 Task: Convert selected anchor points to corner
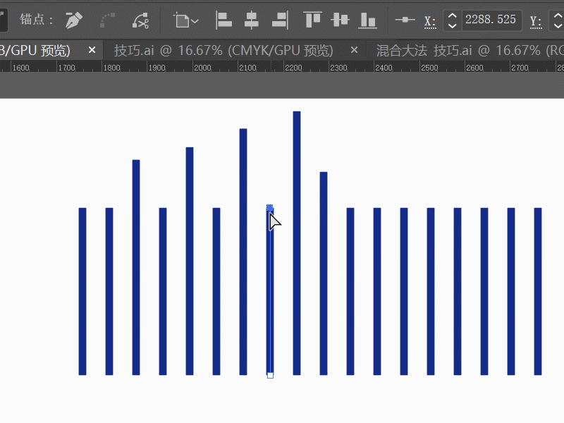tap(74, 20)
